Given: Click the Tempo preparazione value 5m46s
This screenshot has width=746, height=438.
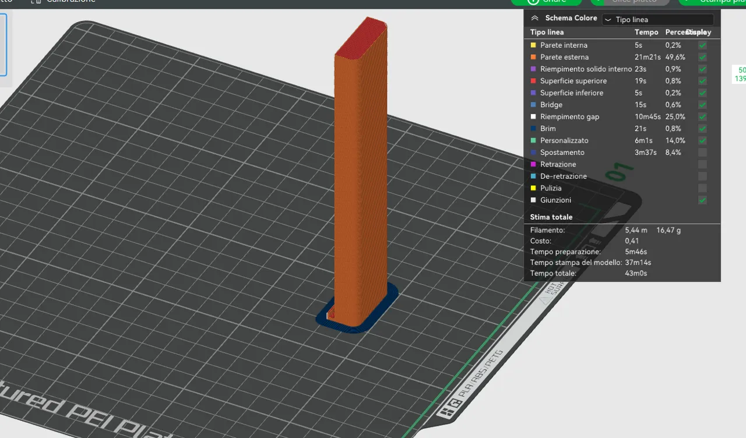Looking at the screenshot, I should coord(636,252).
